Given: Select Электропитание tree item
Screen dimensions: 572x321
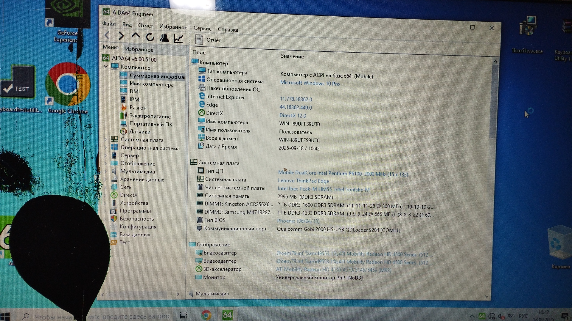Looking at the screenshot, I should pyautogui.click(x=150, y=116).
